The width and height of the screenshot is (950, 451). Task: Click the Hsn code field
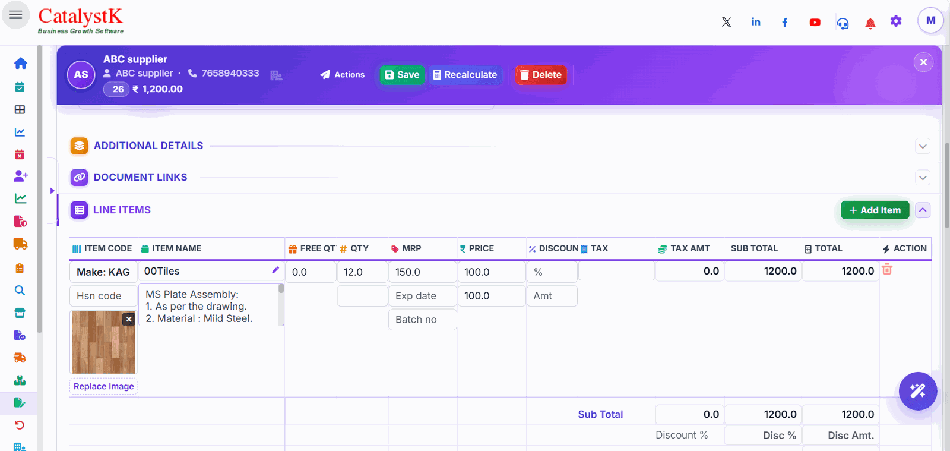coord(103,296)
